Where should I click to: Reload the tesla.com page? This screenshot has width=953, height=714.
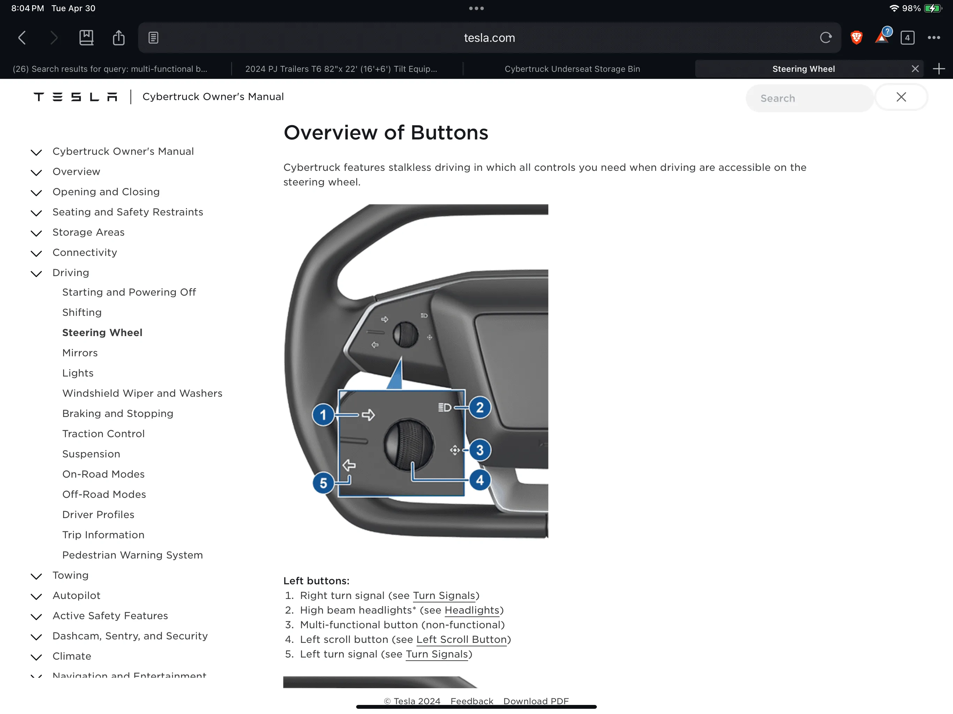point(825,38)
